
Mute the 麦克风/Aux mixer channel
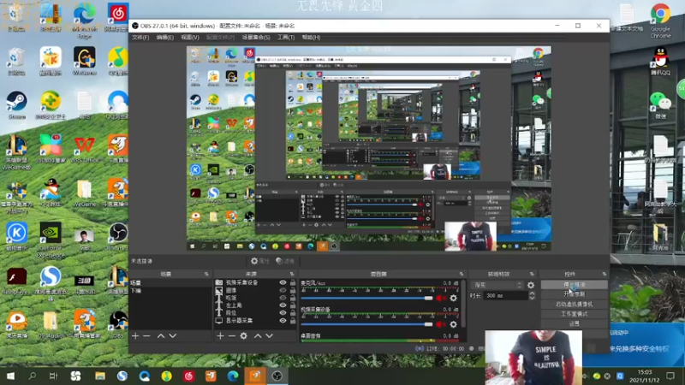(440, 298)
